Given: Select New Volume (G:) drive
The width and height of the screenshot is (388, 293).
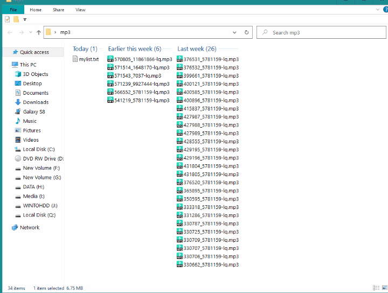Looking at the screenshot, I should click(42, 178).
